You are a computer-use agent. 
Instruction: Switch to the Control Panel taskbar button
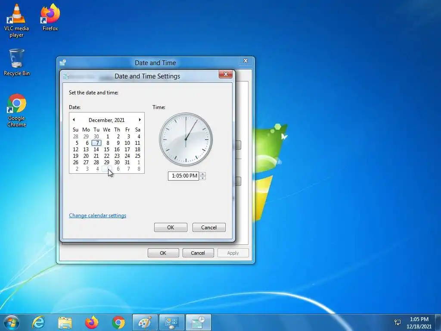(171, 322)
